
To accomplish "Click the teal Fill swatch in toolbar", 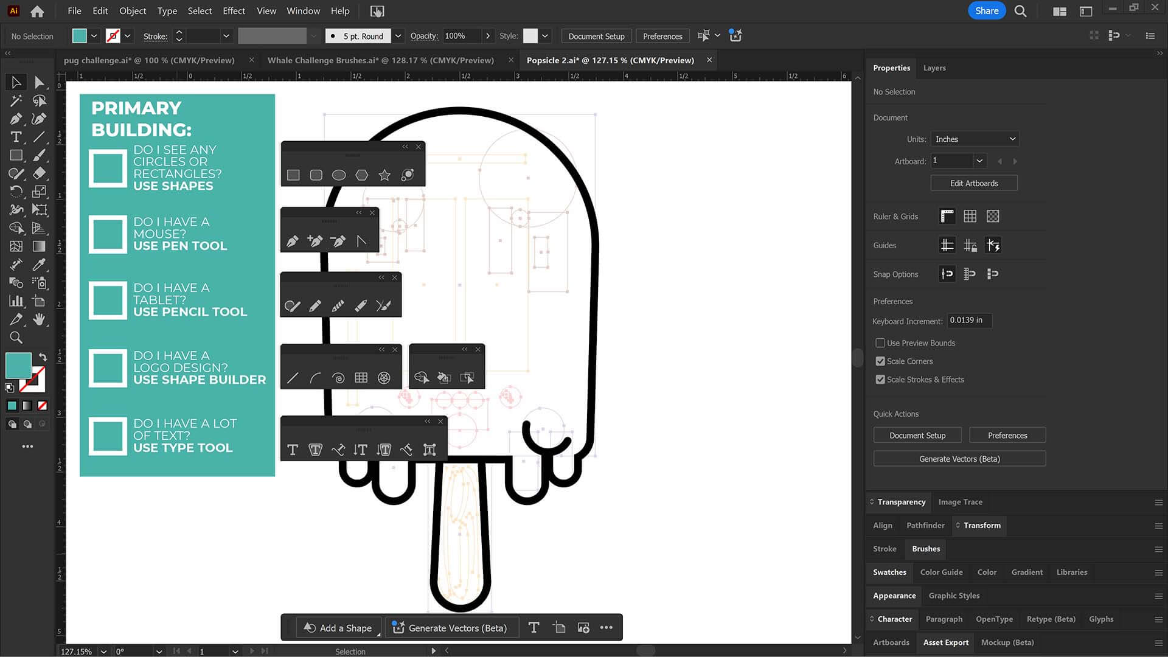I will coord(18,365).
